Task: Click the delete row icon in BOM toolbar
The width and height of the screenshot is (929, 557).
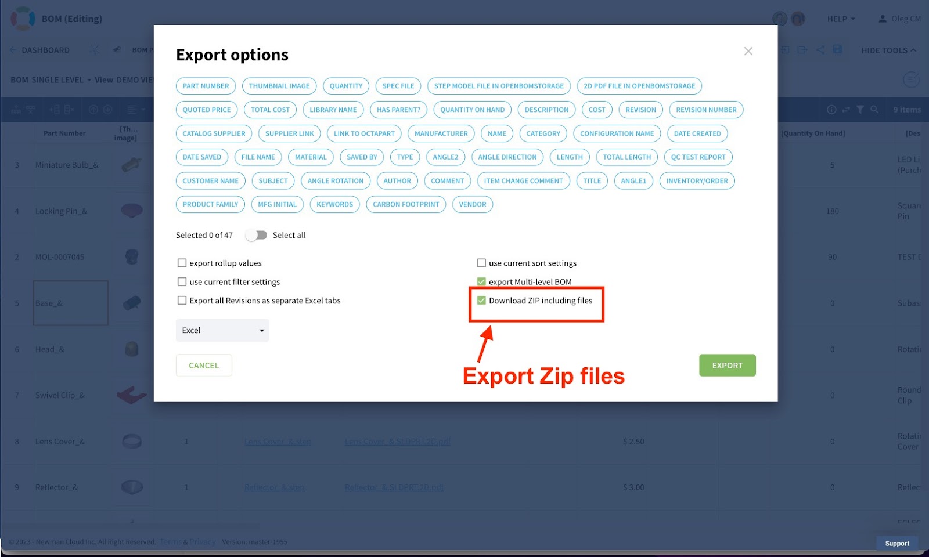Action: tap(69, 110)
